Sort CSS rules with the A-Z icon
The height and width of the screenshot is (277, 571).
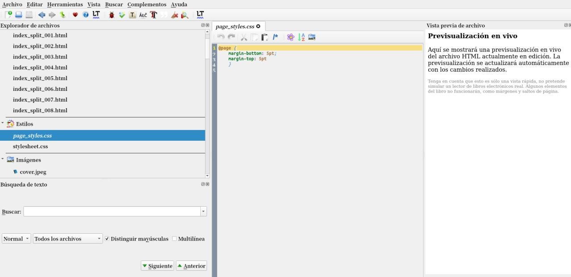coord(302,37)
